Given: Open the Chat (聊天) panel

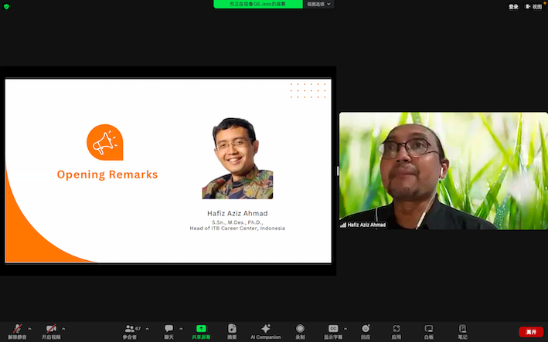Looking at the screenshot, I should pyautogui.click(x=168, y=331).
